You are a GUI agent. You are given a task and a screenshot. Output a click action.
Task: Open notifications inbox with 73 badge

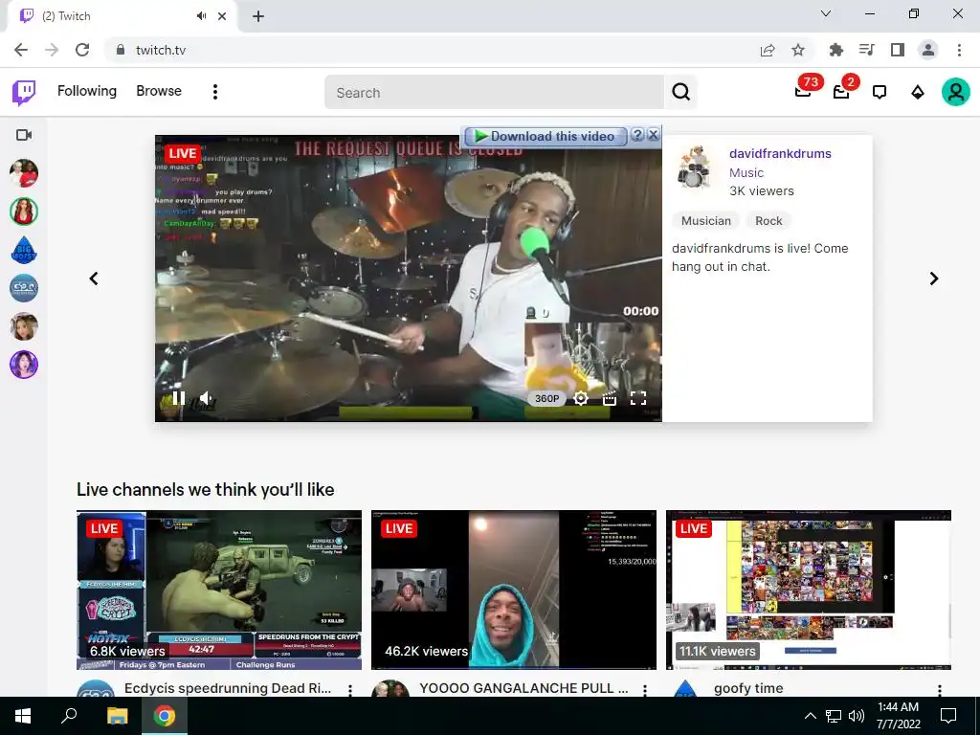[803, 92]
